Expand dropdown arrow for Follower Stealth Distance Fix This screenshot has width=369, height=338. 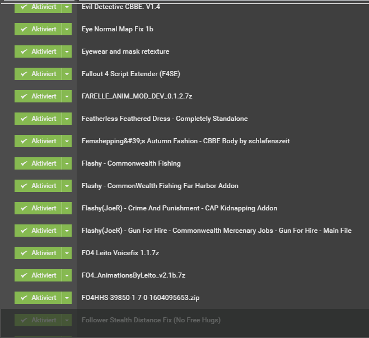[67, 320]
